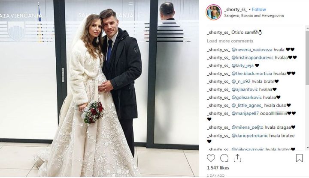Like the post with heart icon
309x178 pixels.
(x=211, y=158)
